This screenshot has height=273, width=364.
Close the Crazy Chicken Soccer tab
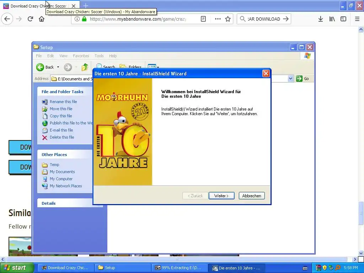click(73, 6)
